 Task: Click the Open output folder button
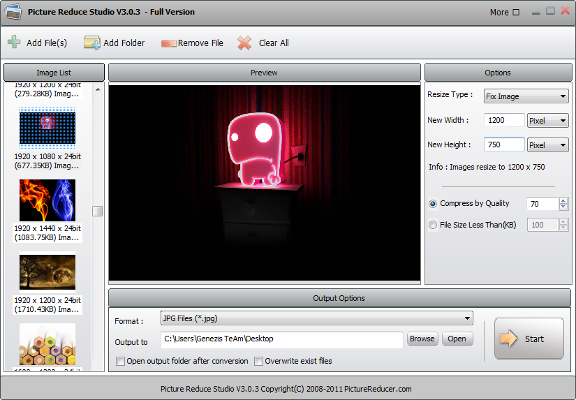click(457, 339)
